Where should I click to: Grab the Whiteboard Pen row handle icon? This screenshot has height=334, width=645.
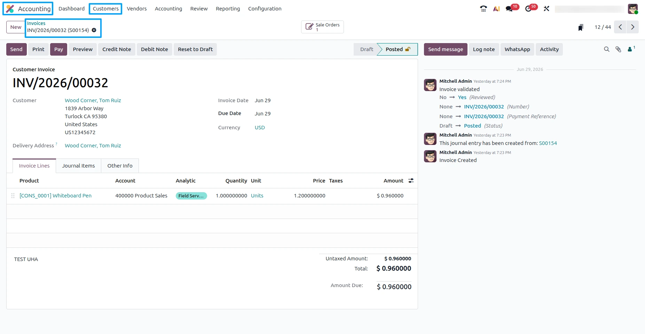pos(13,196)
